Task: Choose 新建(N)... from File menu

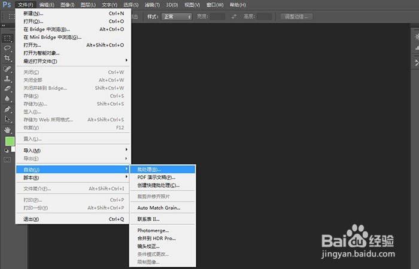Action: tap(73, 13)
